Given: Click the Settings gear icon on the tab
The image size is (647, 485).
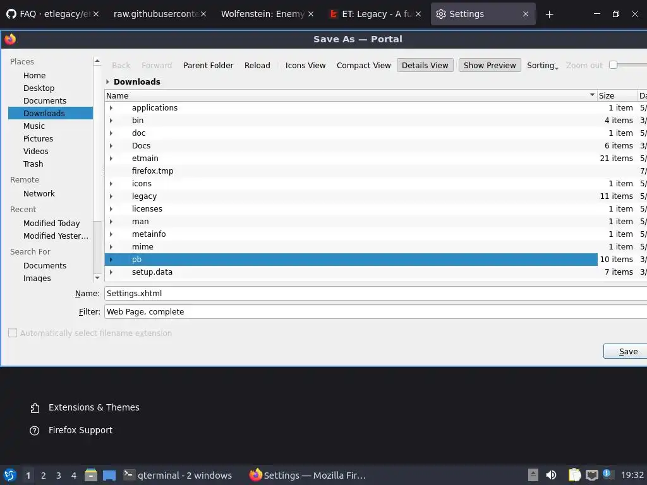Looking at the screenshot, I should (x=440, y=14).
